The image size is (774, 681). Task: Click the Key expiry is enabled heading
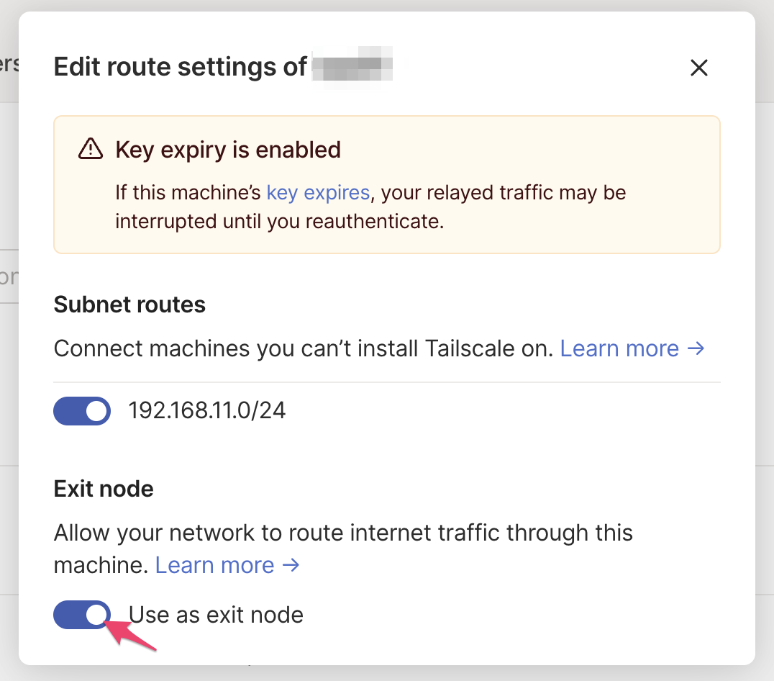pos(227,150)
